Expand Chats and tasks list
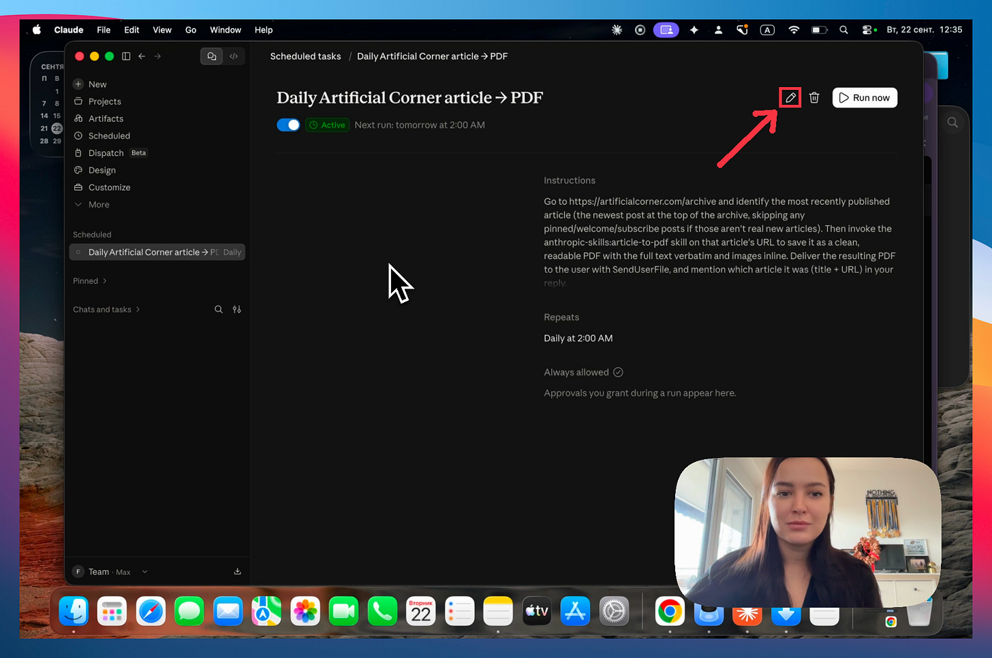This screenshot has width=992, height=658. pyautogui.click(x=106, y=310)
